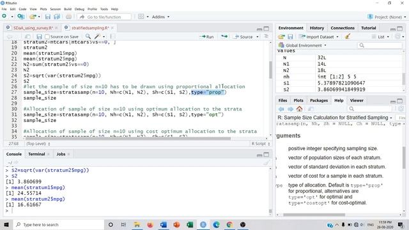Switch to Connections tab
Screen dimensions: 409x230
[x=343, y=28]
